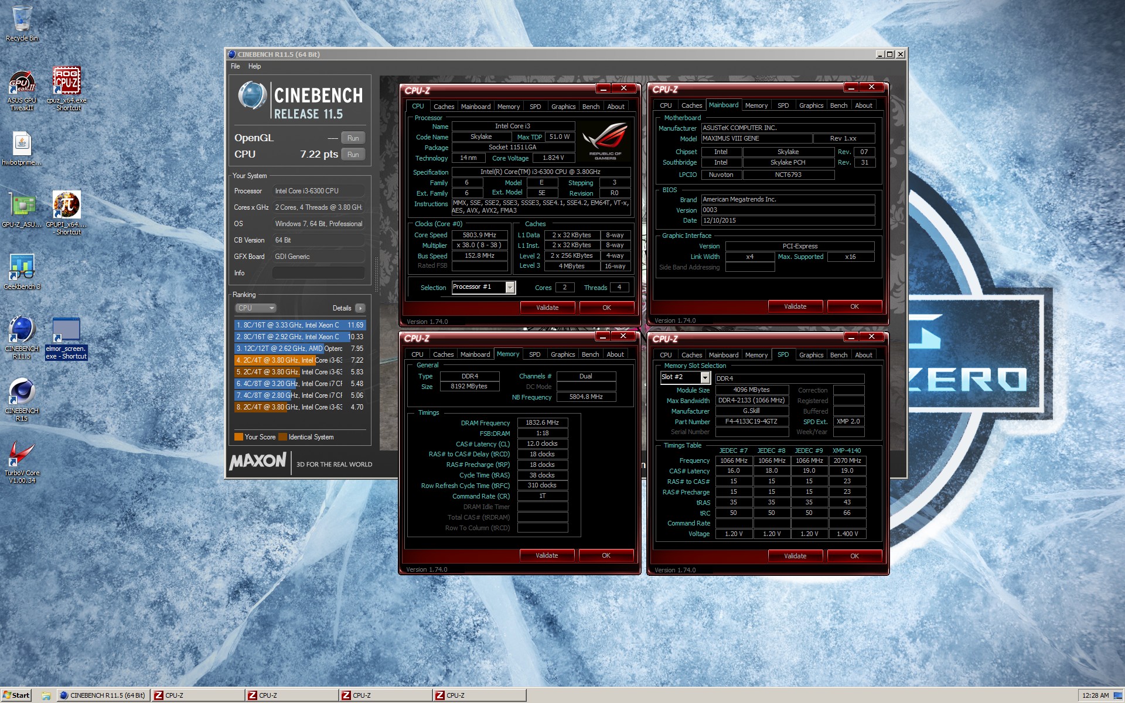Select ranking row 3 AMD Opteron 7.95

[300, 349]
